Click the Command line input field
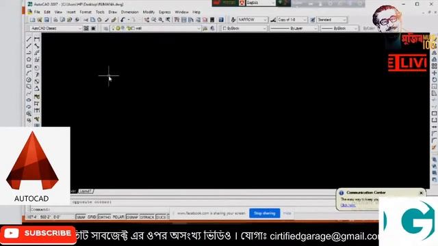 101,209
